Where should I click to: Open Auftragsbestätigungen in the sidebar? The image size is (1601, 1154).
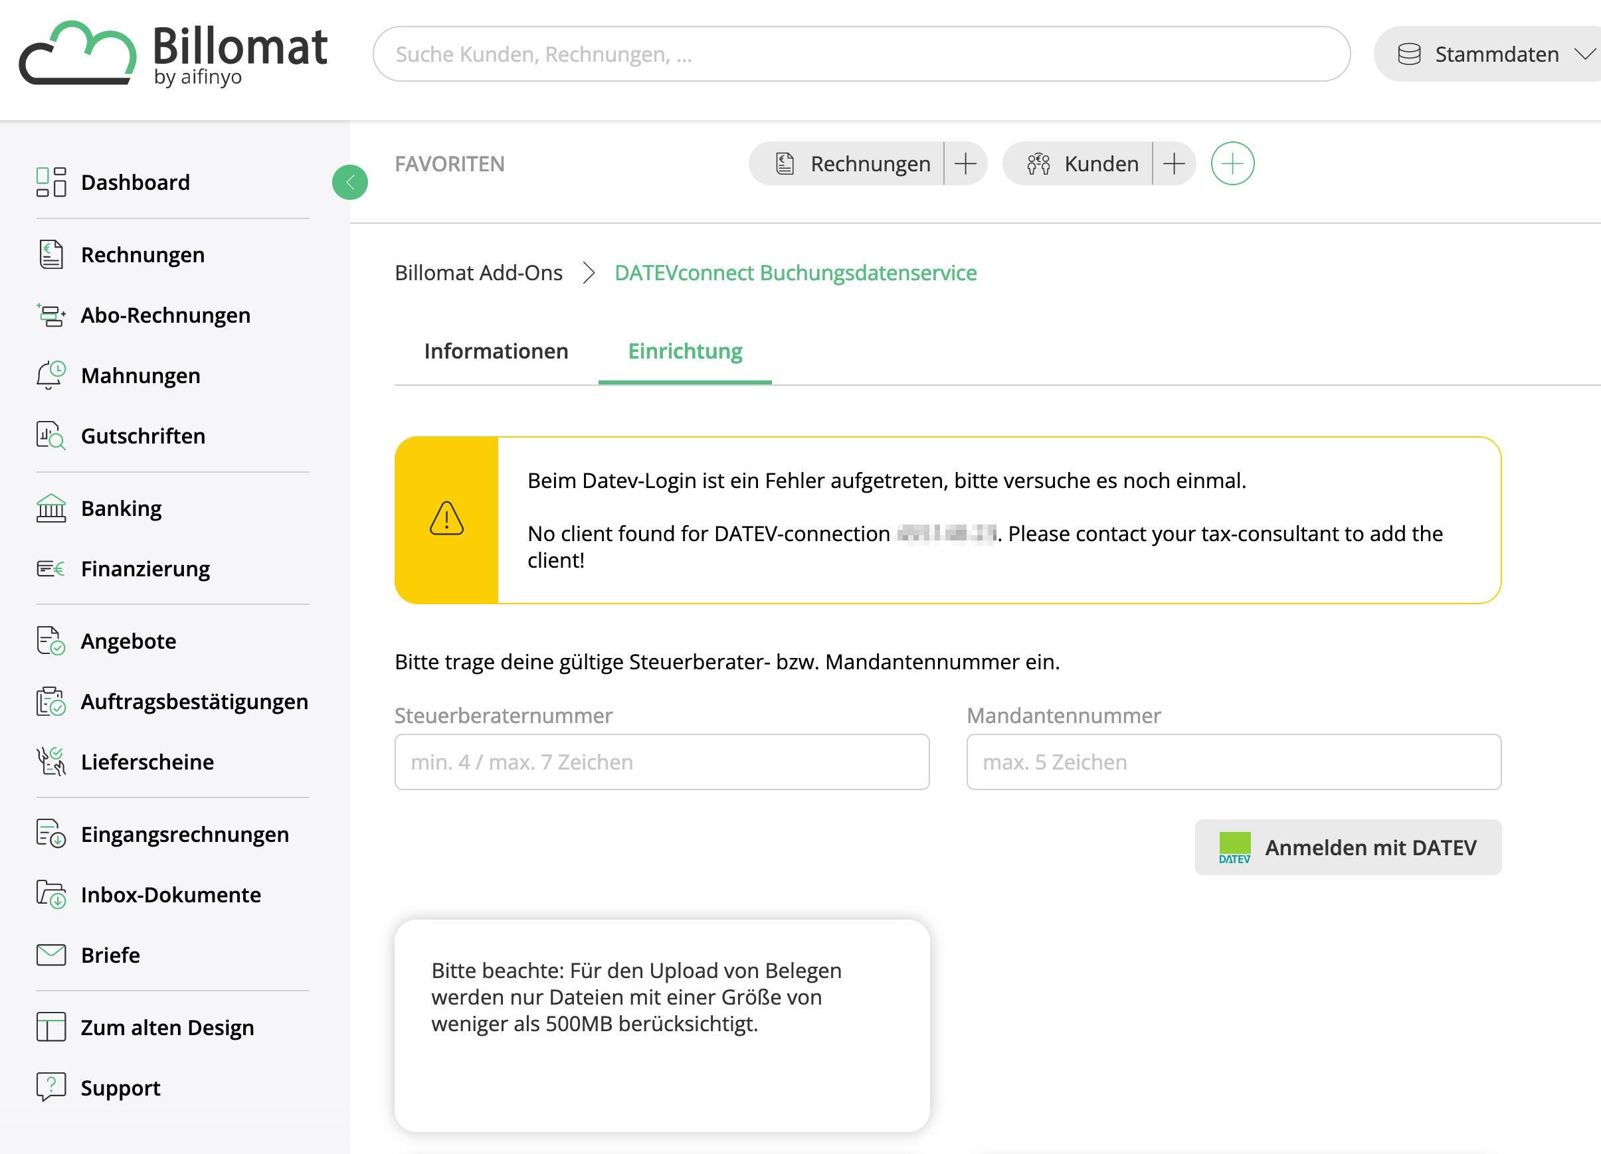click(195, 701)
